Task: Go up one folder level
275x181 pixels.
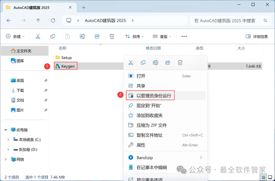Action: 38,21
